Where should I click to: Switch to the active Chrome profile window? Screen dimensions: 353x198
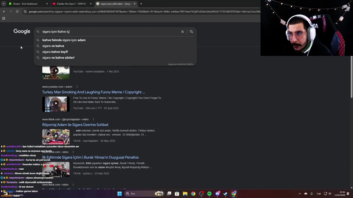234,194
